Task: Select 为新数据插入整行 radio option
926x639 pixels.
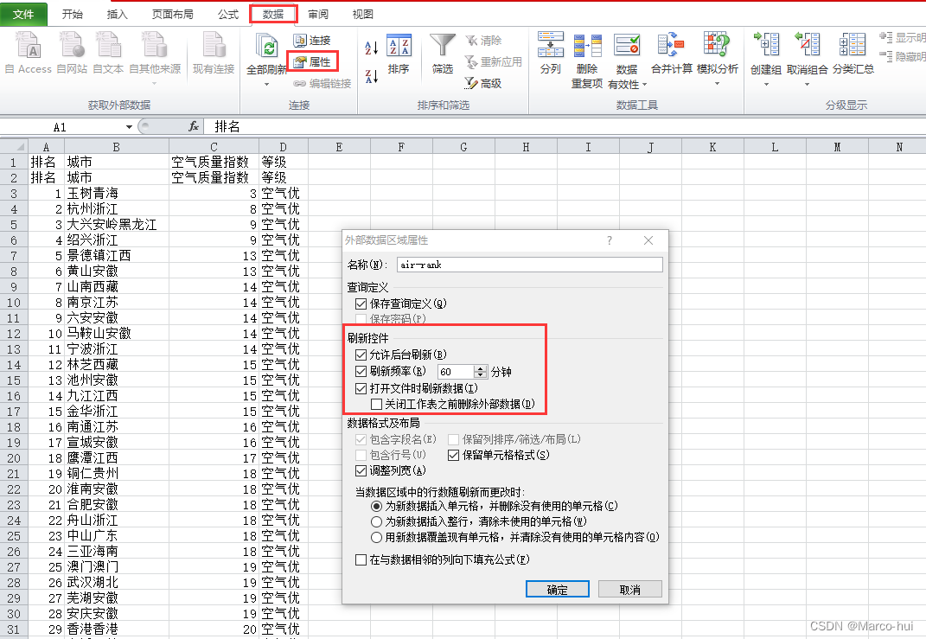Action: click(376, 522)
